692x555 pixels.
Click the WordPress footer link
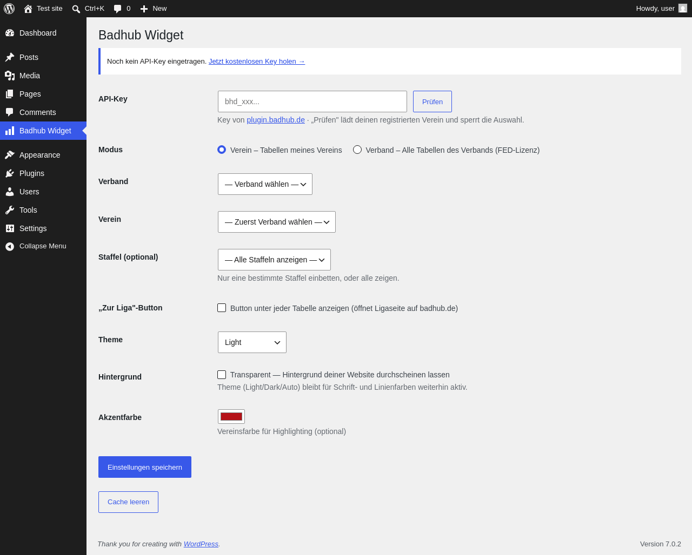[201, 544]
